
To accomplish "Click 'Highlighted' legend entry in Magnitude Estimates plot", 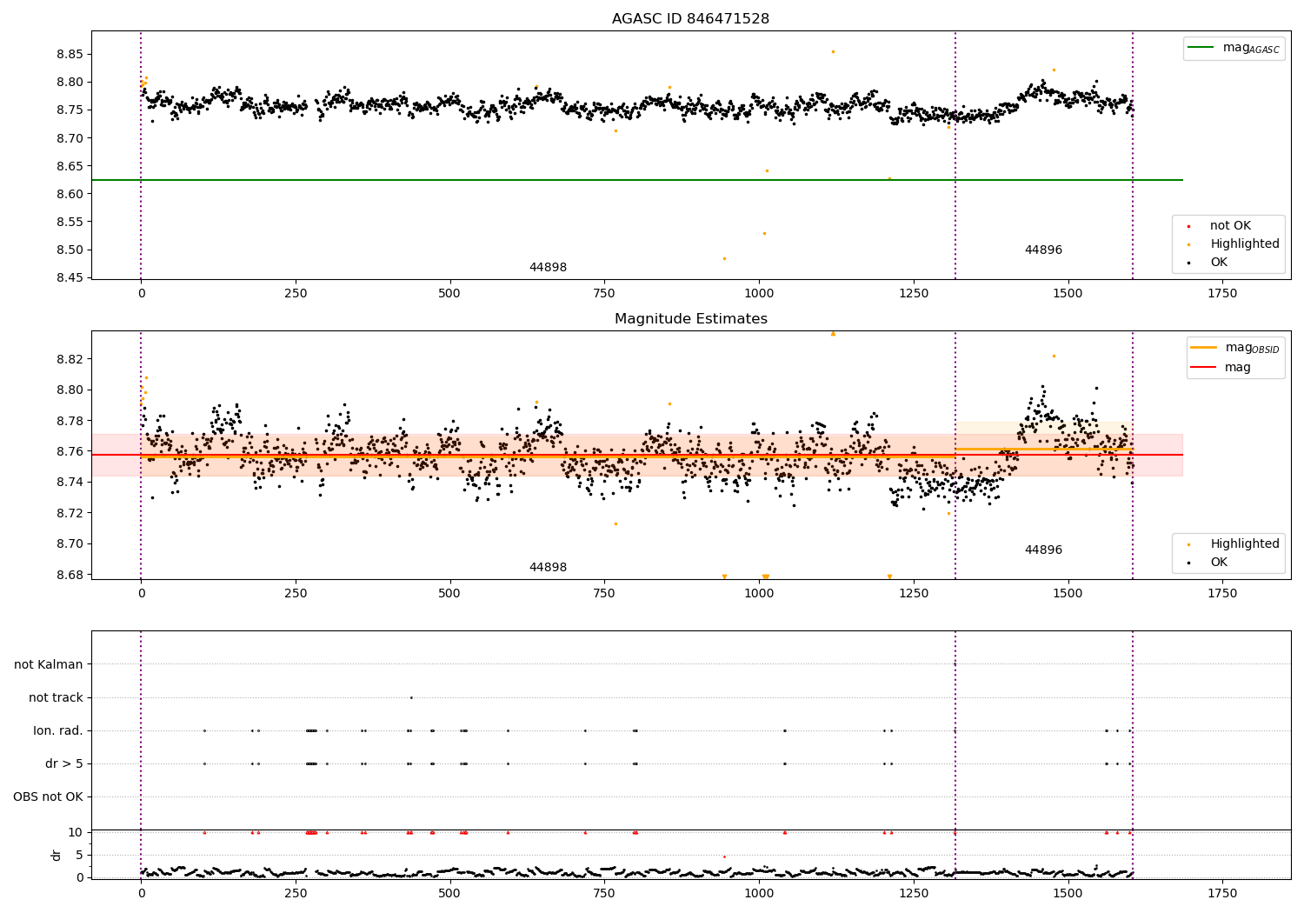I will pyautogui.click(x=1244, y=544).
